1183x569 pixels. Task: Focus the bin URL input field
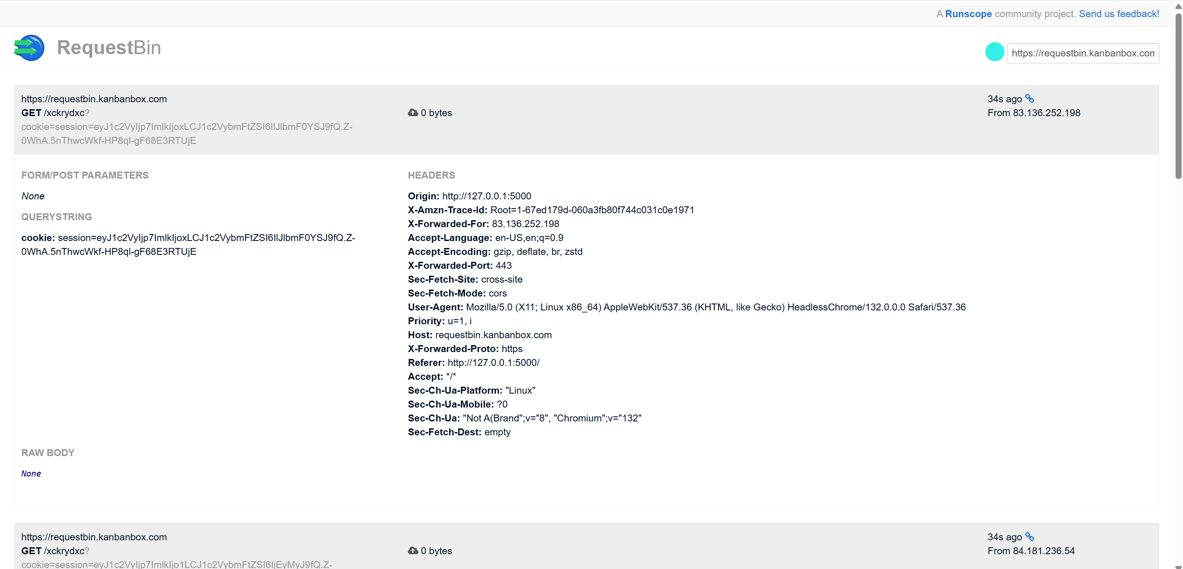[x=1083, y=53]
